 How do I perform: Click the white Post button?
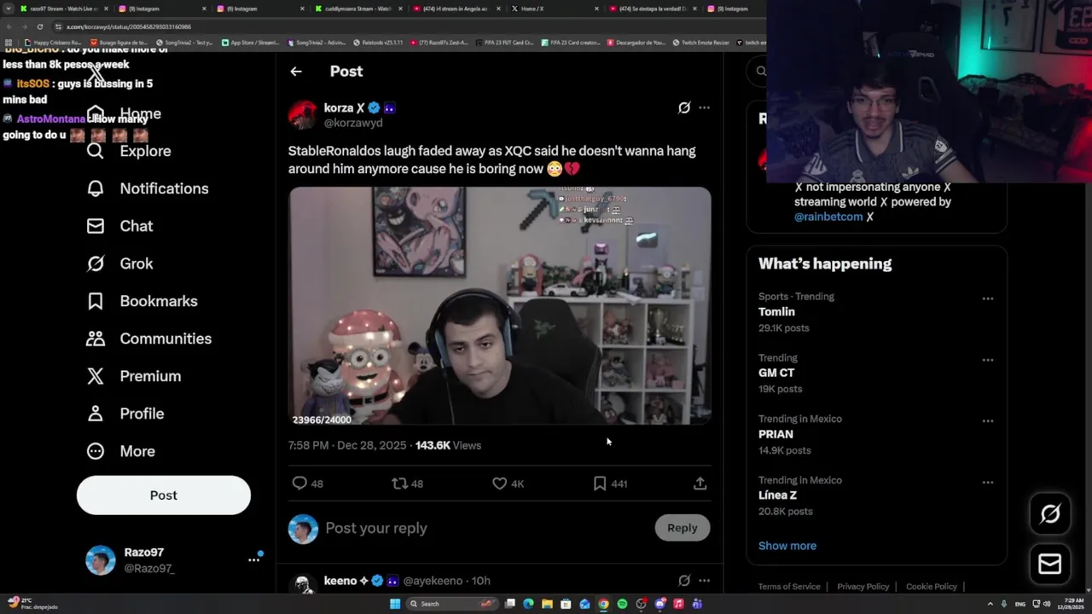164,495
